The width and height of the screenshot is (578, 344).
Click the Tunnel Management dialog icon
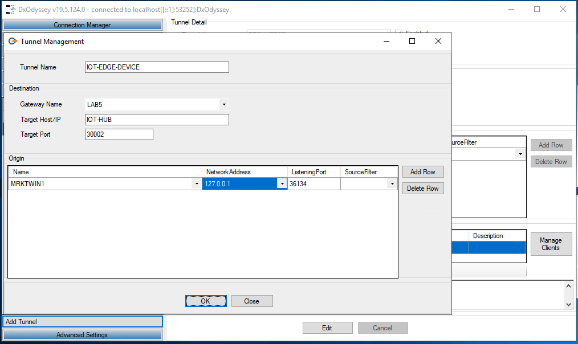pyautogui.click(x=13, y=41)
